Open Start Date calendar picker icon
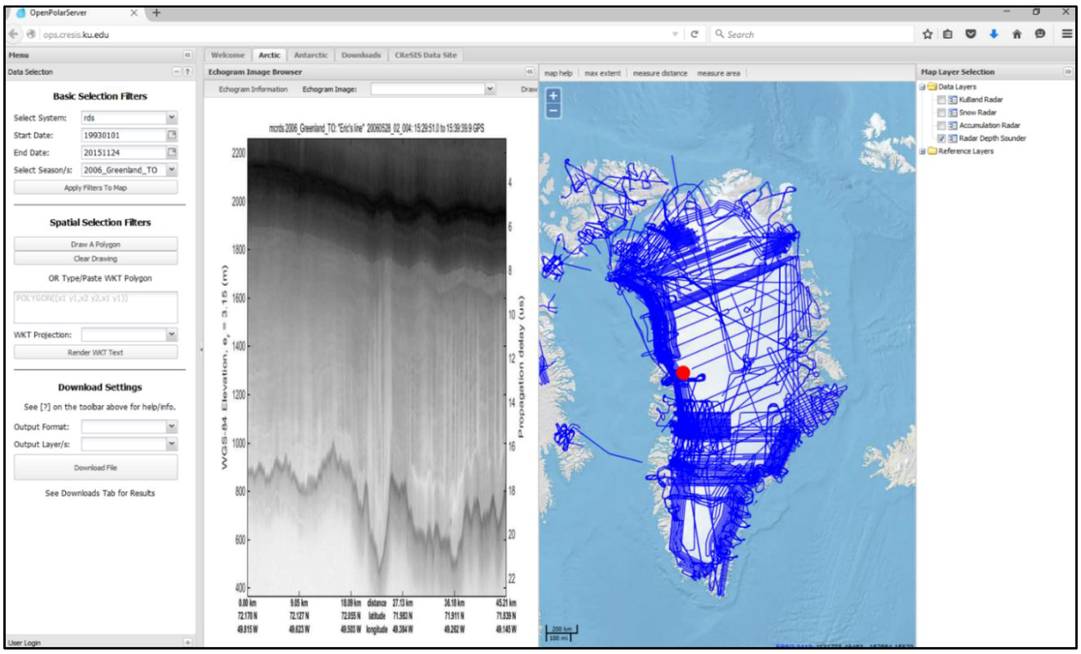This screenshot has width=1081, height=654. pyautogui.click(x=172, y=135)
